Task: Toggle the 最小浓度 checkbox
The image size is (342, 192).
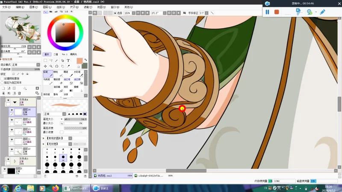Action: point(62,132)
